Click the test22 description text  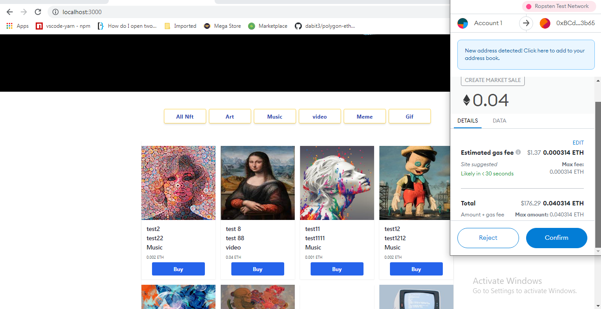click(x=155, y=238)
